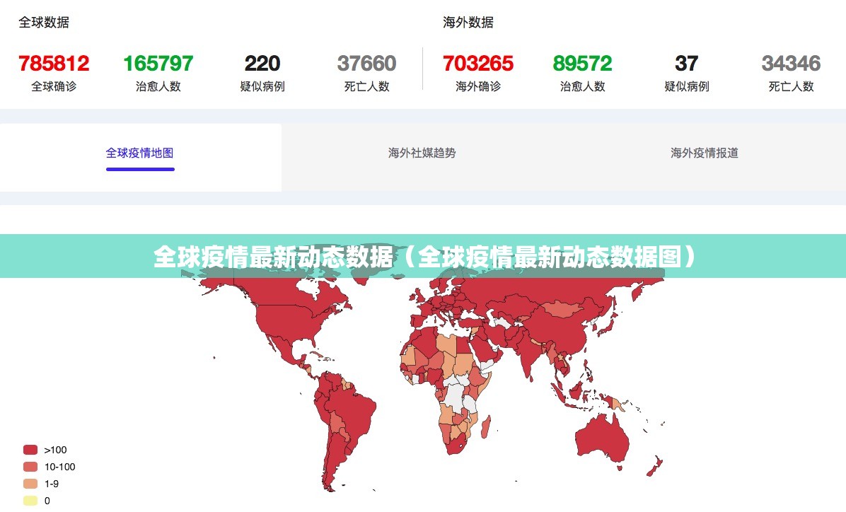This screenshot has height=512, width=846.
Task: Click the global confirmed count 785812
Action: tap(54, 64)
